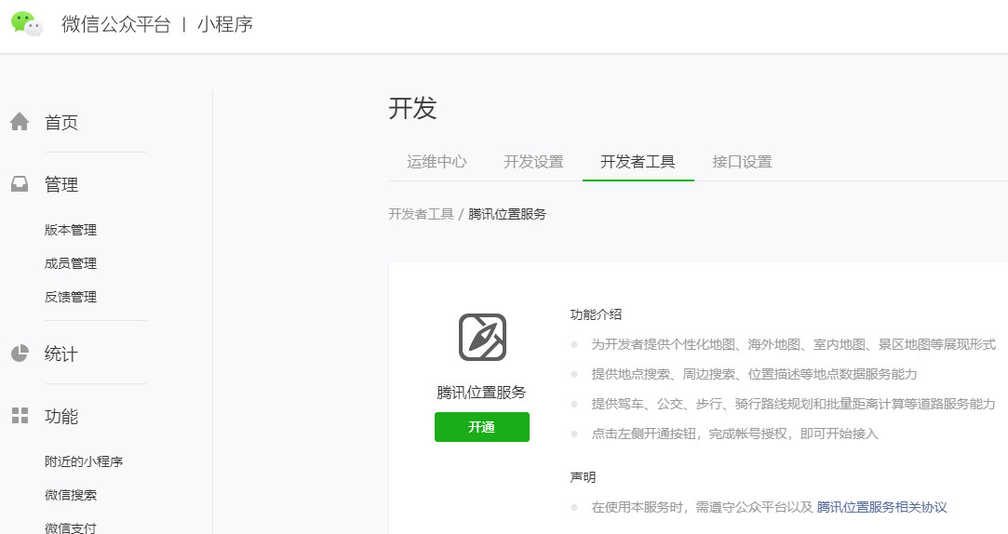Image resolution: width=1008 pixels, height=534 pixels.
Task: Click the line starting 点击左侧开通按钮
Action: click(x=734, y=434)
